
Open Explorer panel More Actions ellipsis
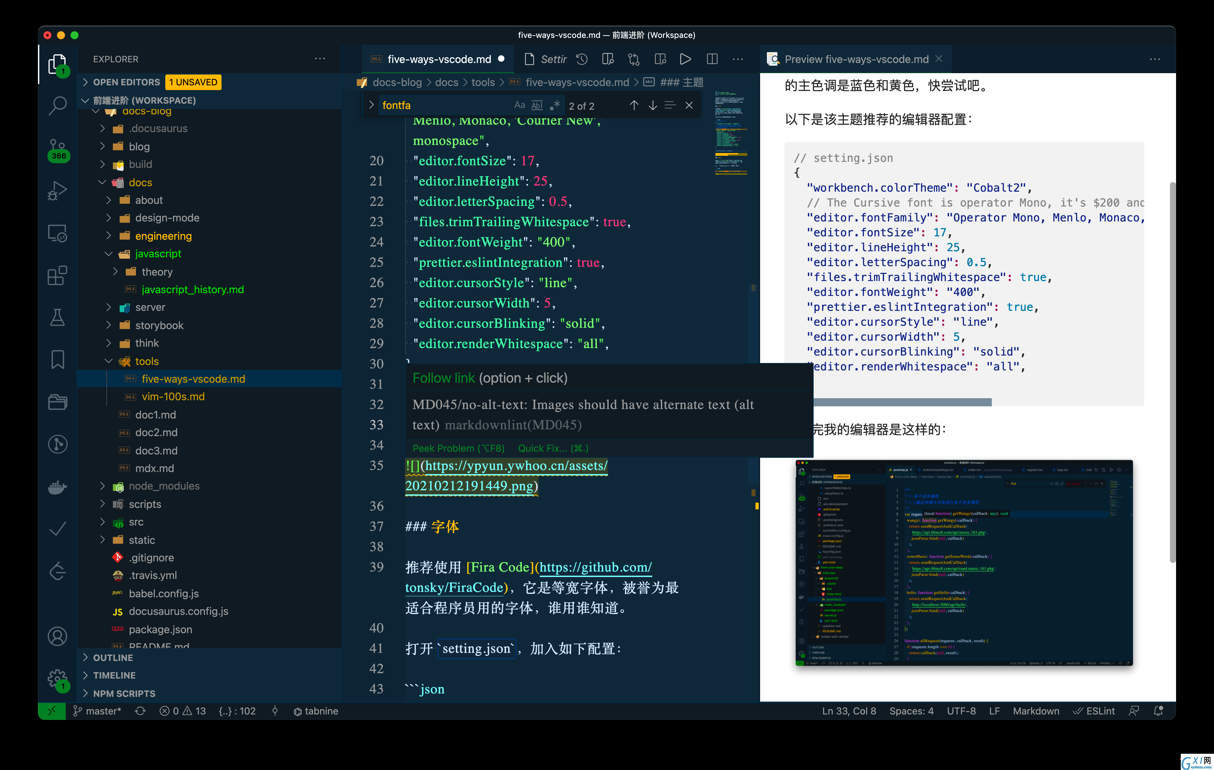point(320,59)
